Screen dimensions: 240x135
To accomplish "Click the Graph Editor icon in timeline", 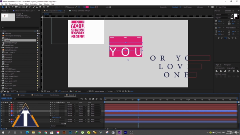I will [x=101, y=99].
